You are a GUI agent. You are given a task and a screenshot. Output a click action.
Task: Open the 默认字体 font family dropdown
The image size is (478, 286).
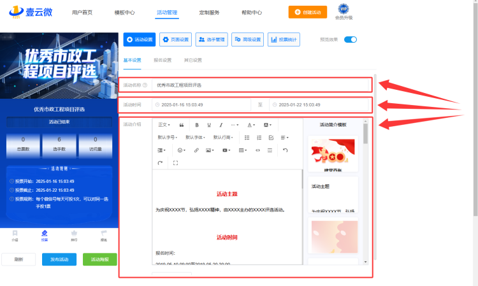(195, 138)
